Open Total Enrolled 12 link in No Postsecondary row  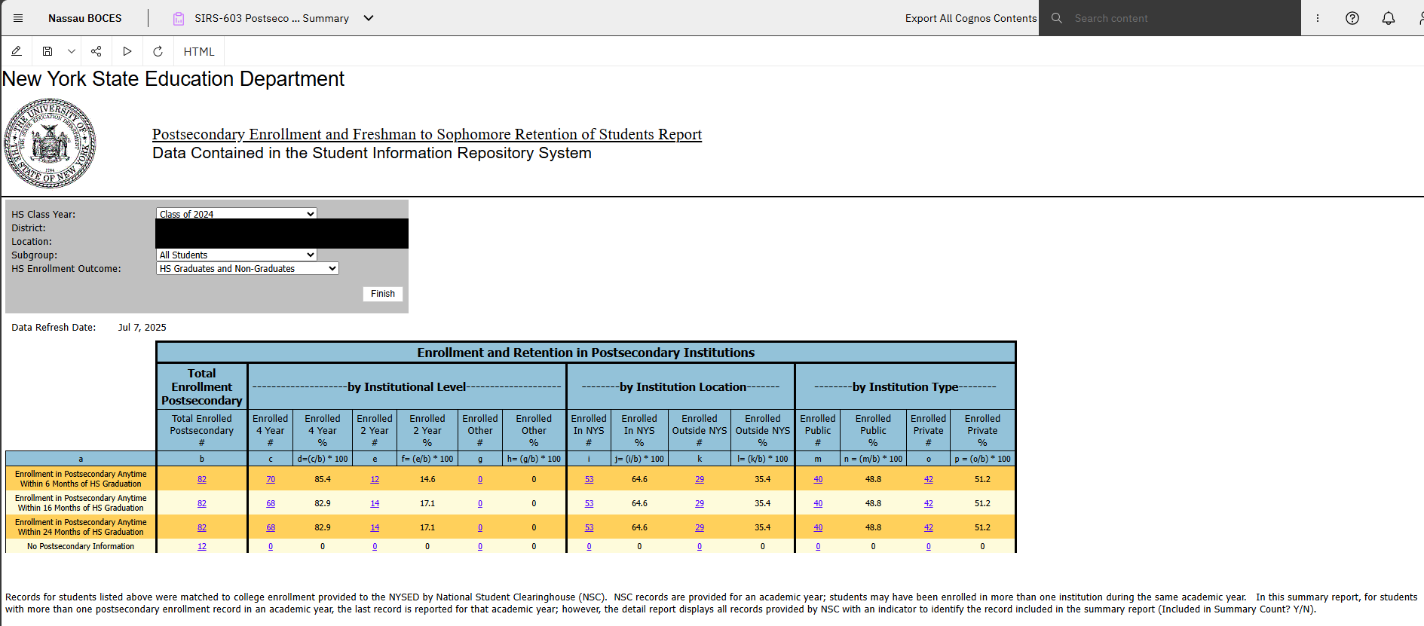click(202, 546)
